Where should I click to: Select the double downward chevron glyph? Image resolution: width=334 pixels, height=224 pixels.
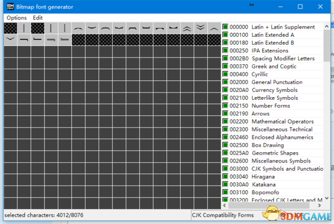[200, 28]
